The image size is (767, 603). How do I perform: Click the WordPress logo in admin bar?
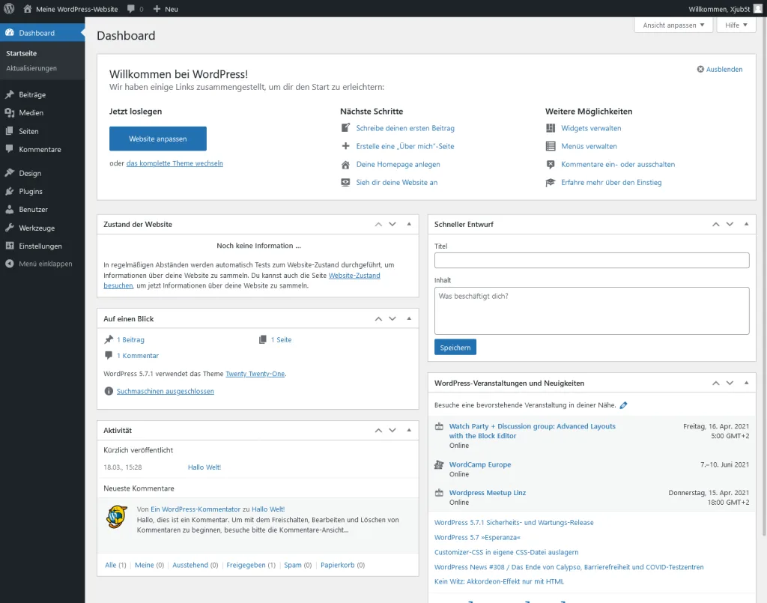(9, 9)
